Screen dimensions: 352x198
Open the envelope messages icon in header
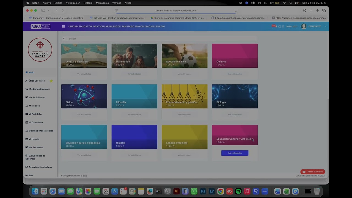click(x=280, y=26)
